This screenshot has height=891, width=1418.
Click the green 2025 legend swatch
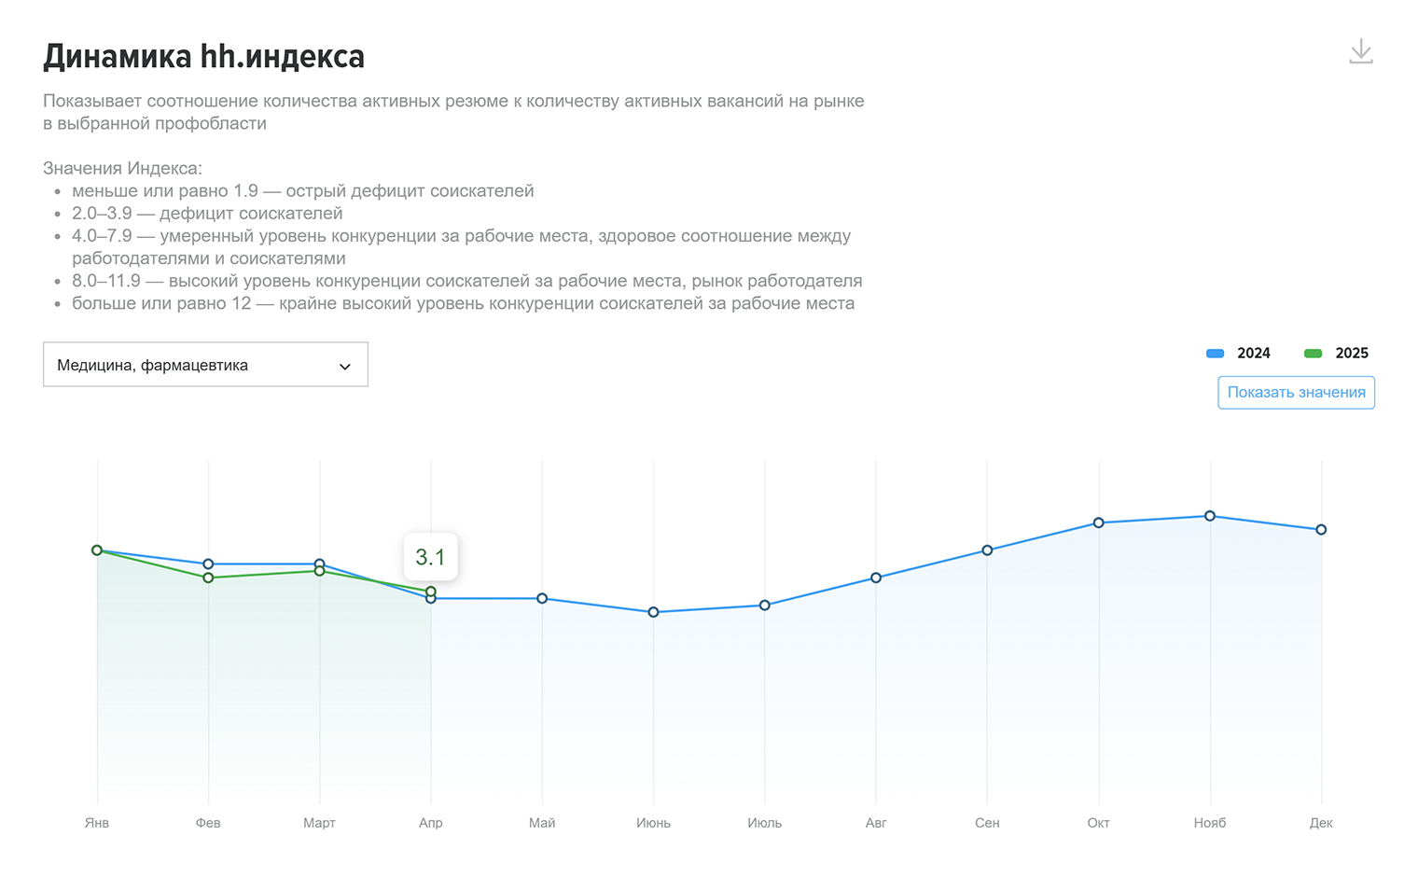(1313, 354)
